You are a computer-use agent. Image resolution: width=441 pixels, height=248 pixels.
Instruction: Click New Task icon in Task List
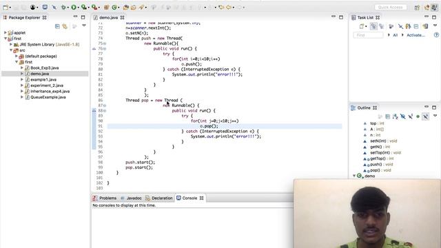click(362, 26)
